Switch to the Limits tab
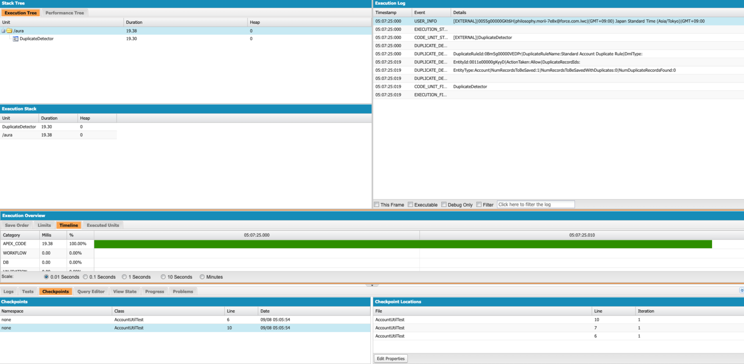744x364 pixels. click(x=44, y=225)
